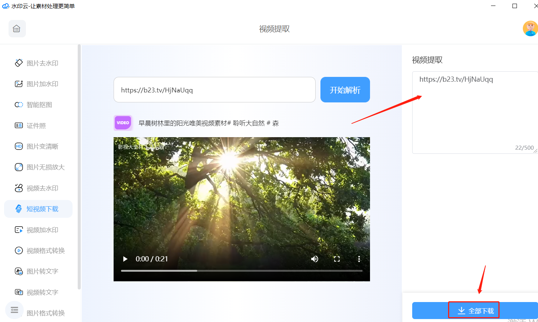Select the 图片加水印 sidebar icon
538x322 pixels.
tap(19, 84)
